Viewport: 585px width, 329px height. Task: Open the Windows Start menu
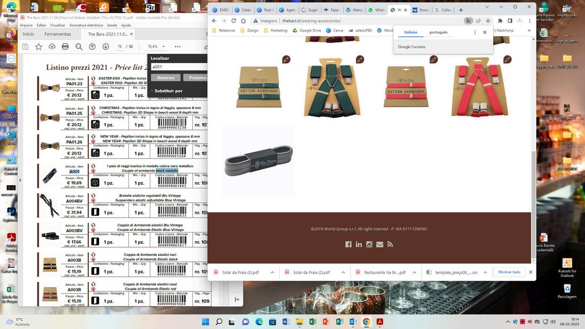(x=205, y=322)
